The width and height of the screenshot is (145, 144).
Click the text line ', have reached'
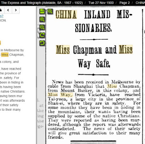click(x=11, y=69)
